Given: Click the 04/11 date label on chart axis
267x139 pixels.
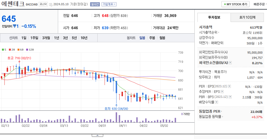Looking at the screenshot, I should pyautogui.click(x=123, y=126).
